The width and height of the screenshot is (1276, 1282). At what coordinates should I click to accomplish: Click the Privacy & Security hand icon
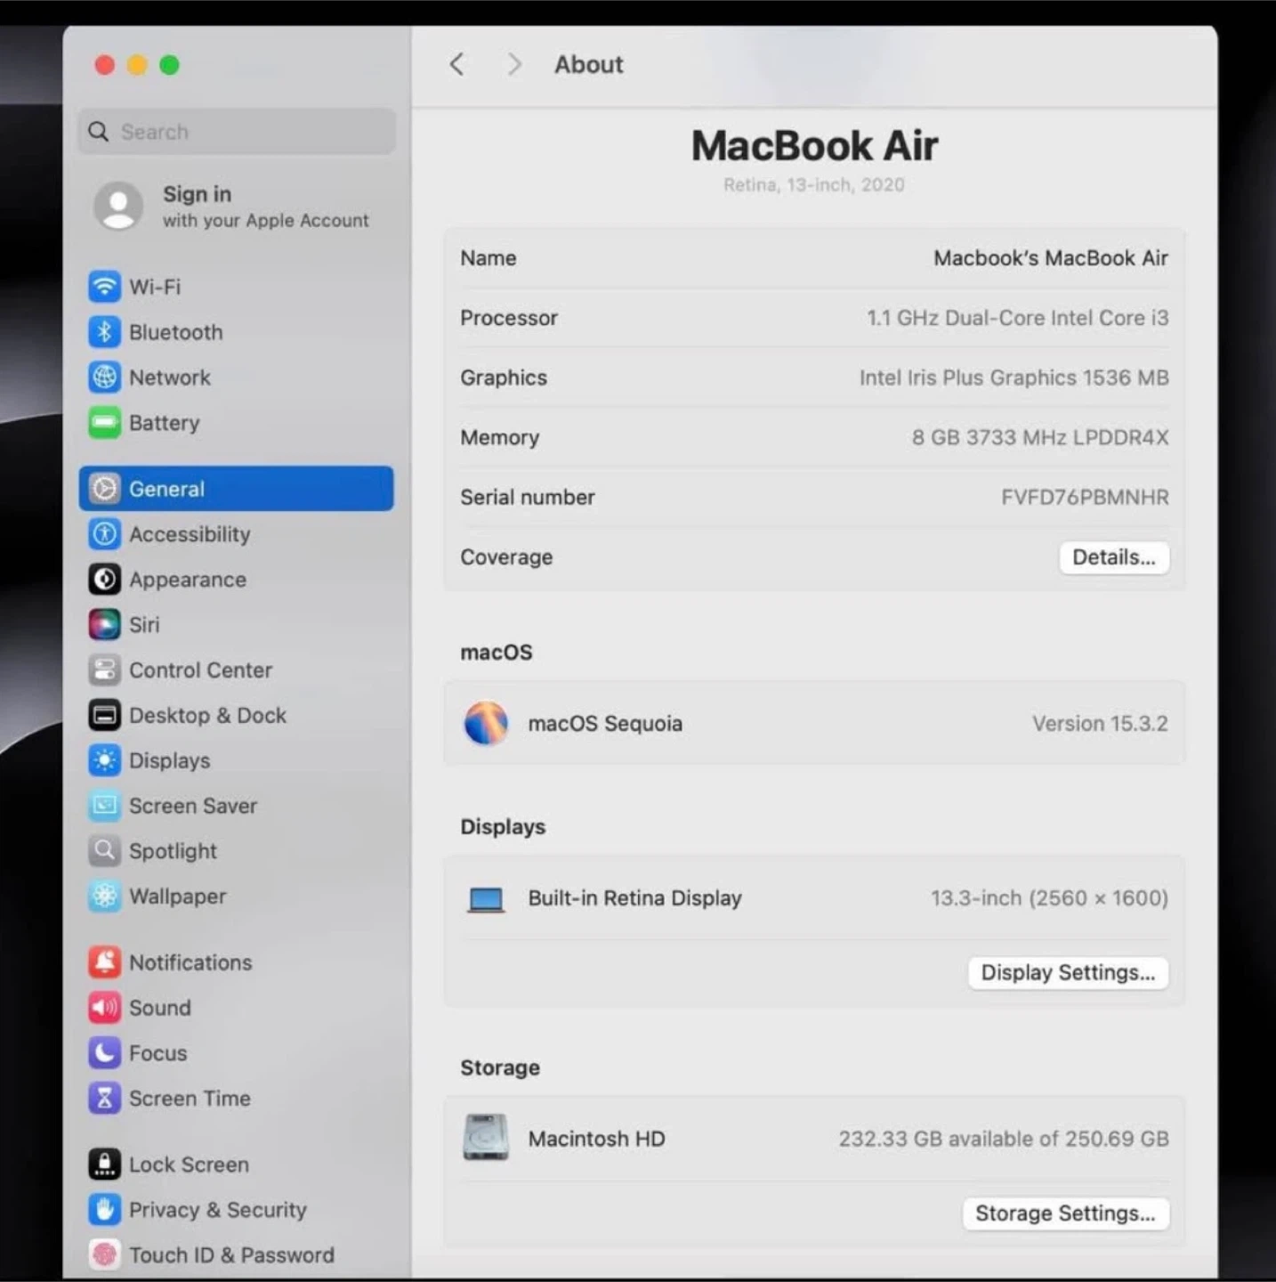(x=104, y=1209)
